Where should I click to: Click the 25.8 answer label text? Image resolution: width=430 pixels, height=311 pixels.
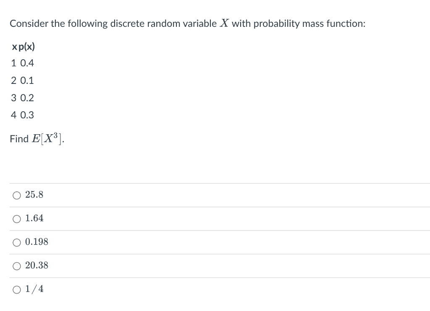coord(34,195)
